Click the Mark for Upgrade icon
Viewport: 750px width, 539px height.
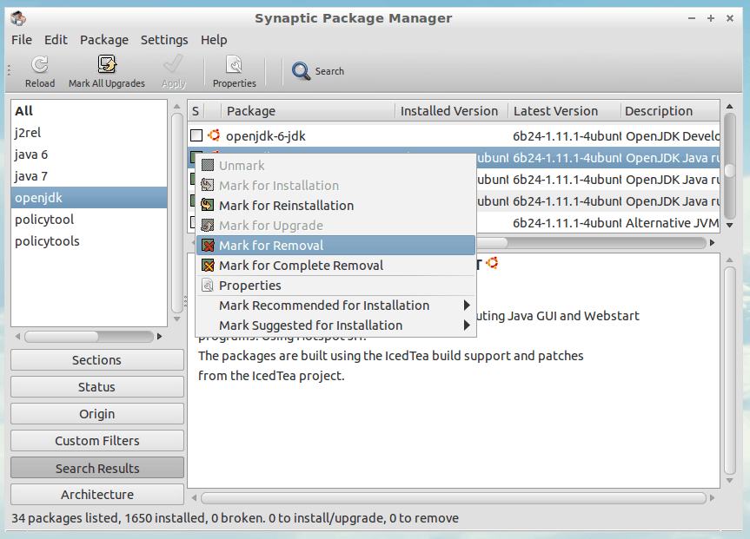point(208,226)
